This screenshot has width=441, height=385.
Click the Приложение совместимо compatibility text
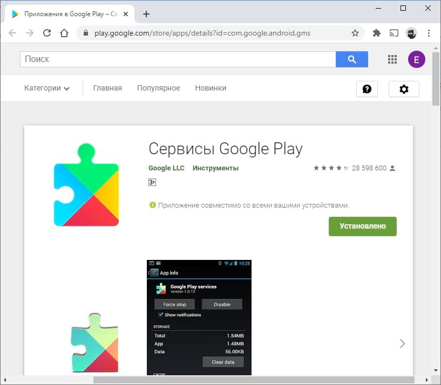pos(253,205)
